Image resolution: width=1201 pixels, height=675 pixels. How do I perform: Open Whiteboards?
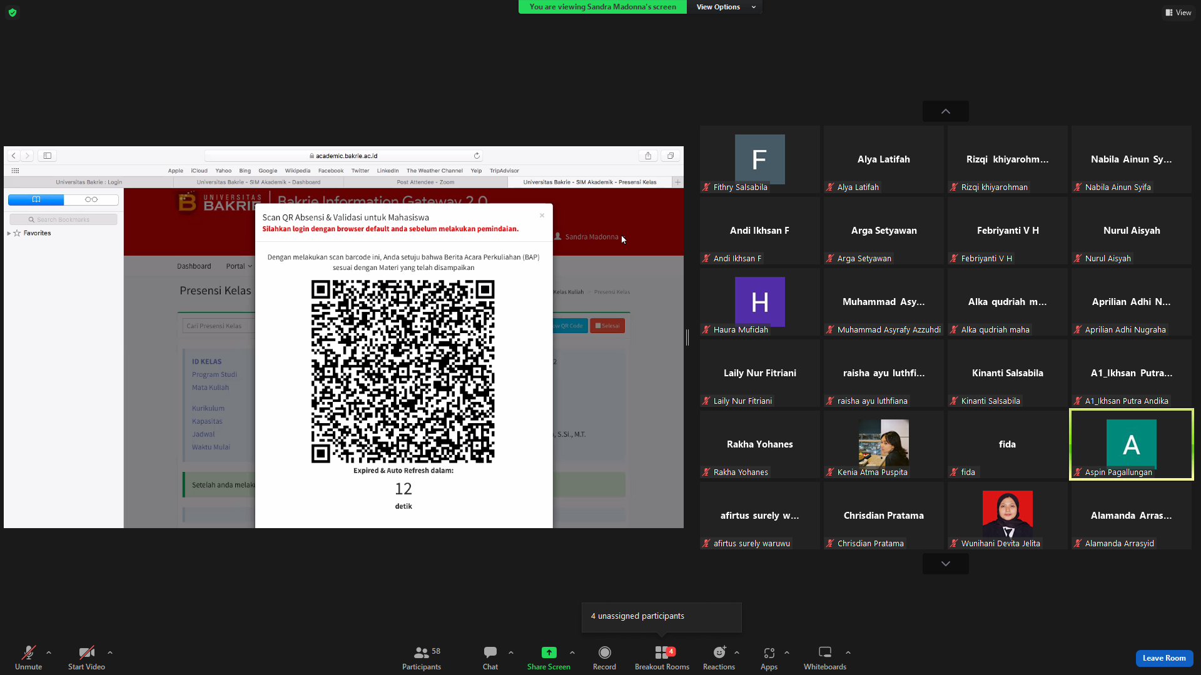[x=825, y=657]
